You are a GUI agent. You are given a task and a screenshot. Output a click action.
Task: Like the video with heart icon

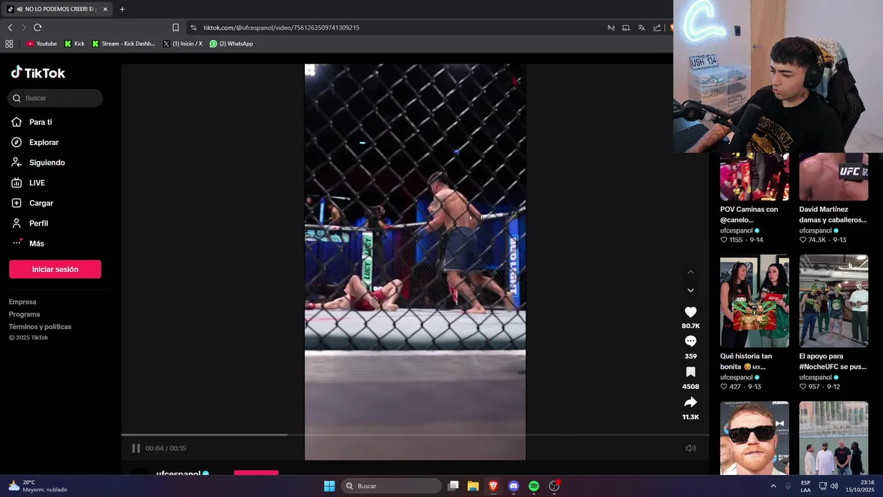pyautogui.click(x=691, y=312)
